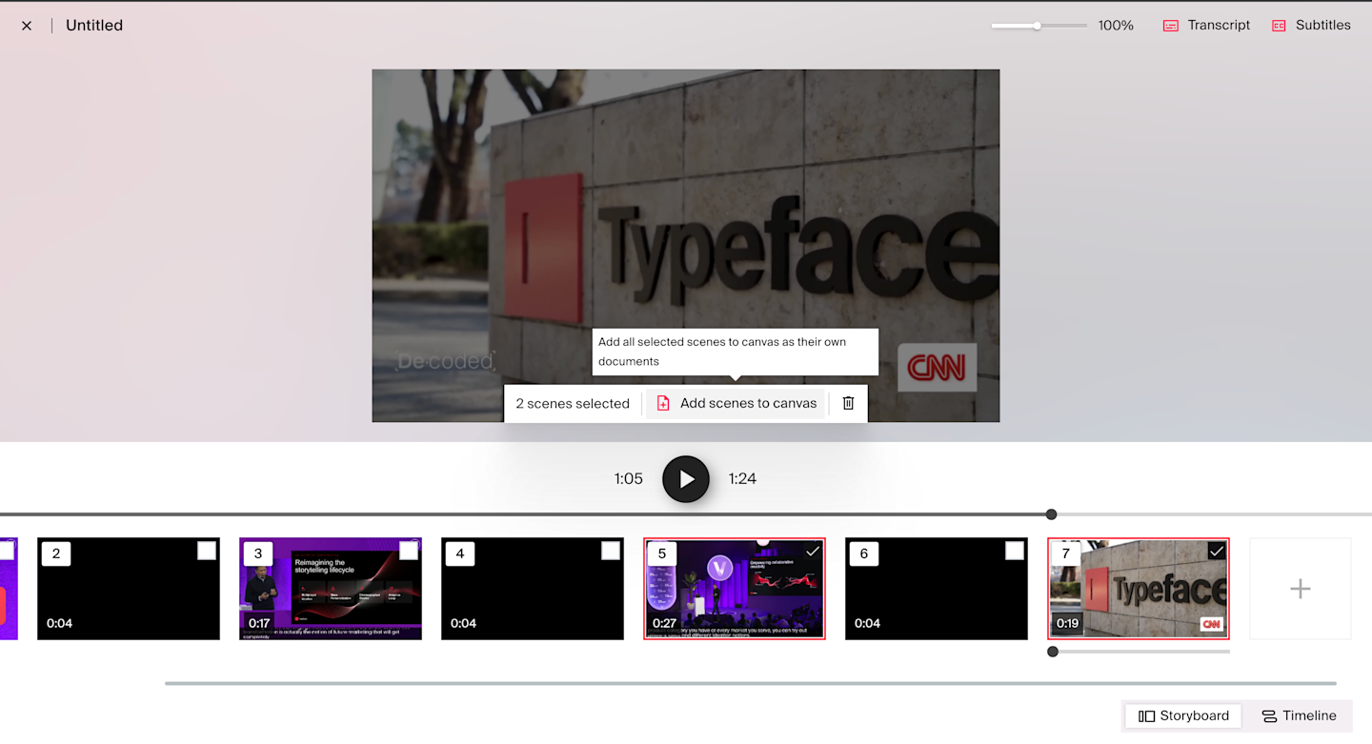The height and width of the screenshot is (744, 1372).
Task: Select scene 6 checkbox
Action: [1014, 551]
